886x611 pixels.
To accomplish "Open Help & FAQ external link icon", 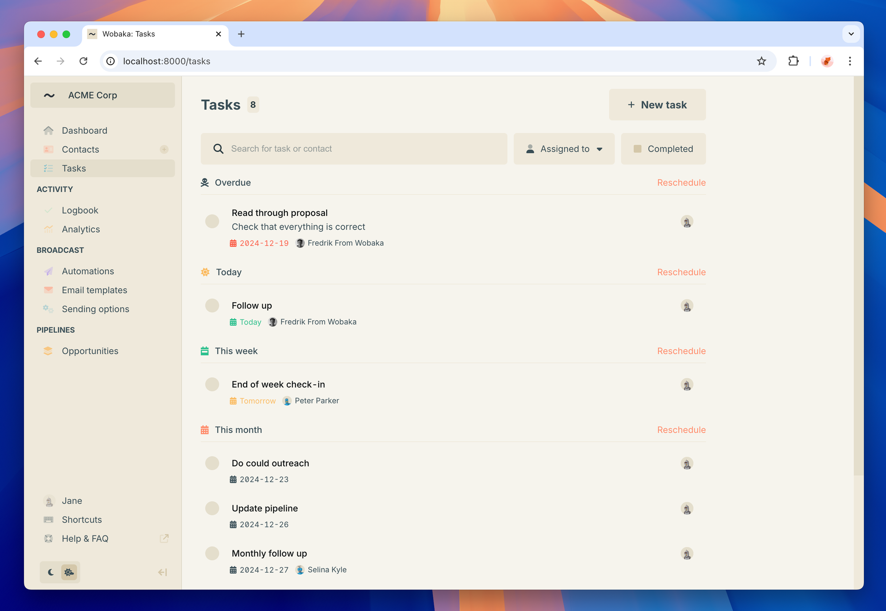I will click(164, 538).
